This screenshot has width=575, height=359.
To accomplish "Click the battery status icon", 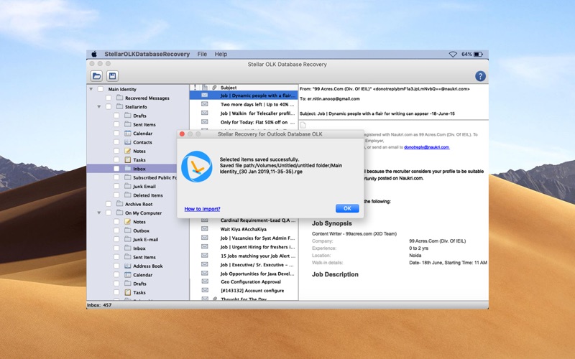I will 478,55.
